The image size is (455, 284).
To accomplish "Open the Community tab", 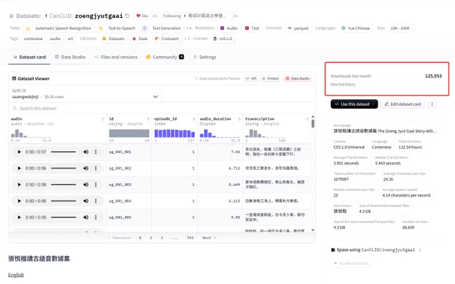I will 165,57.
